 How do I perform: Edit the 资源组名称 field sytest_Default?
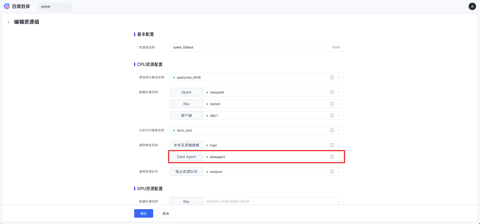[257, 47]
